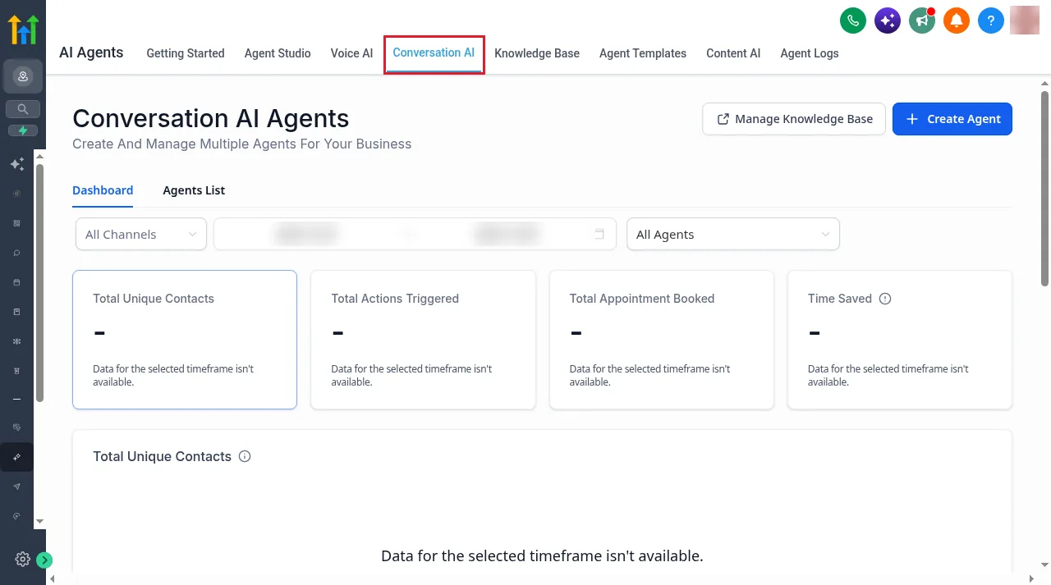Click the start date field in date range
This screenshot has width=1051, height=585.
coord(308,234)
